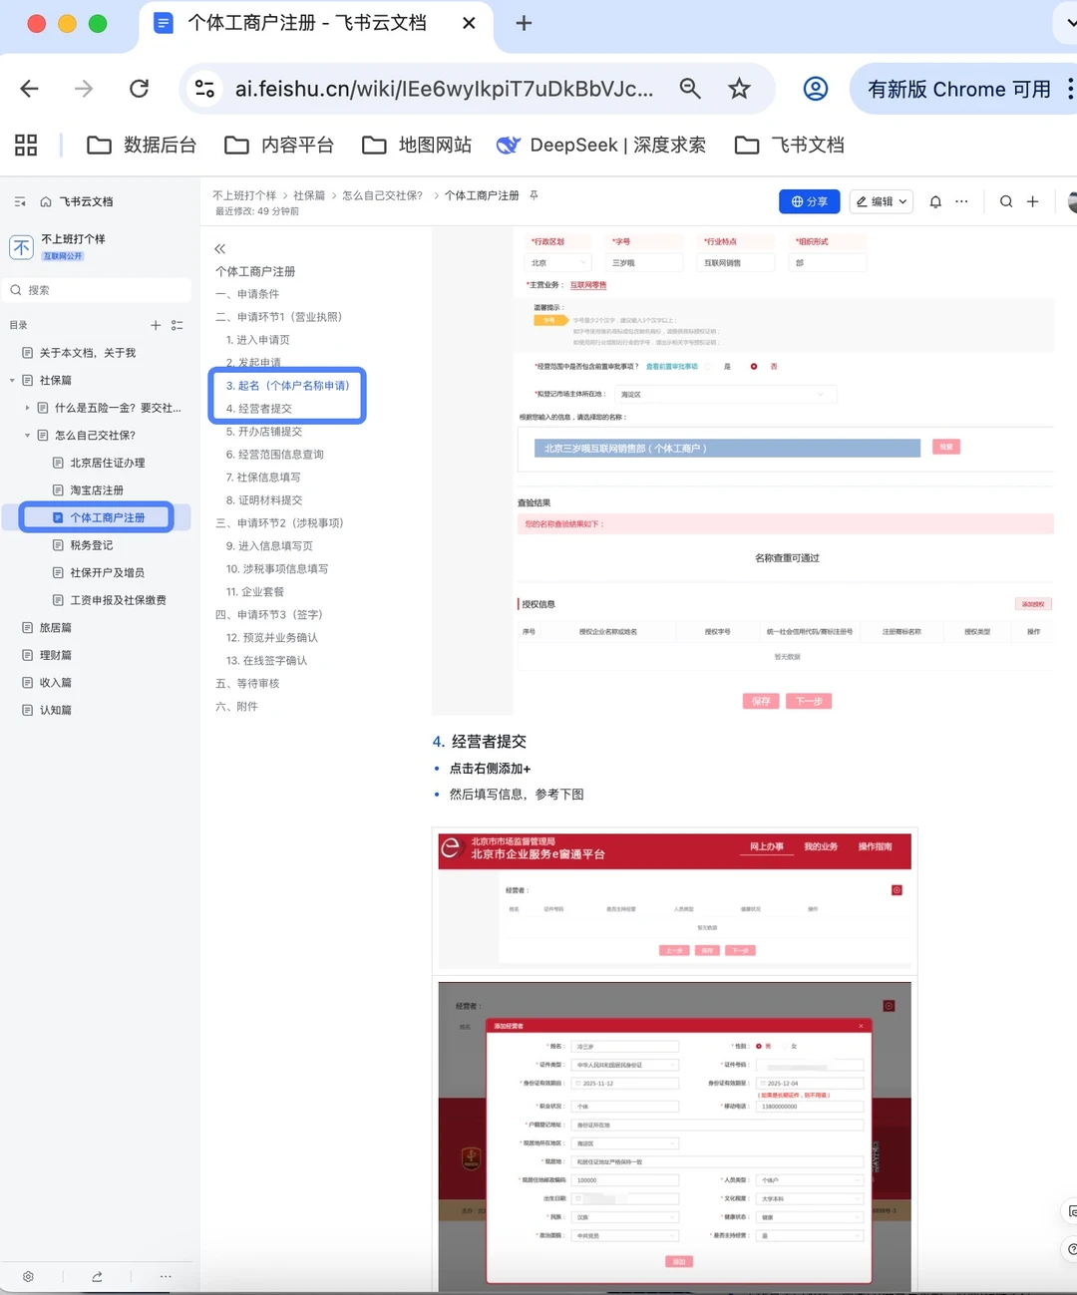Jump to outline 3. 起名（个体户名称申请）
This screenshot has width=1077, height=1295.
pos(288,386)
